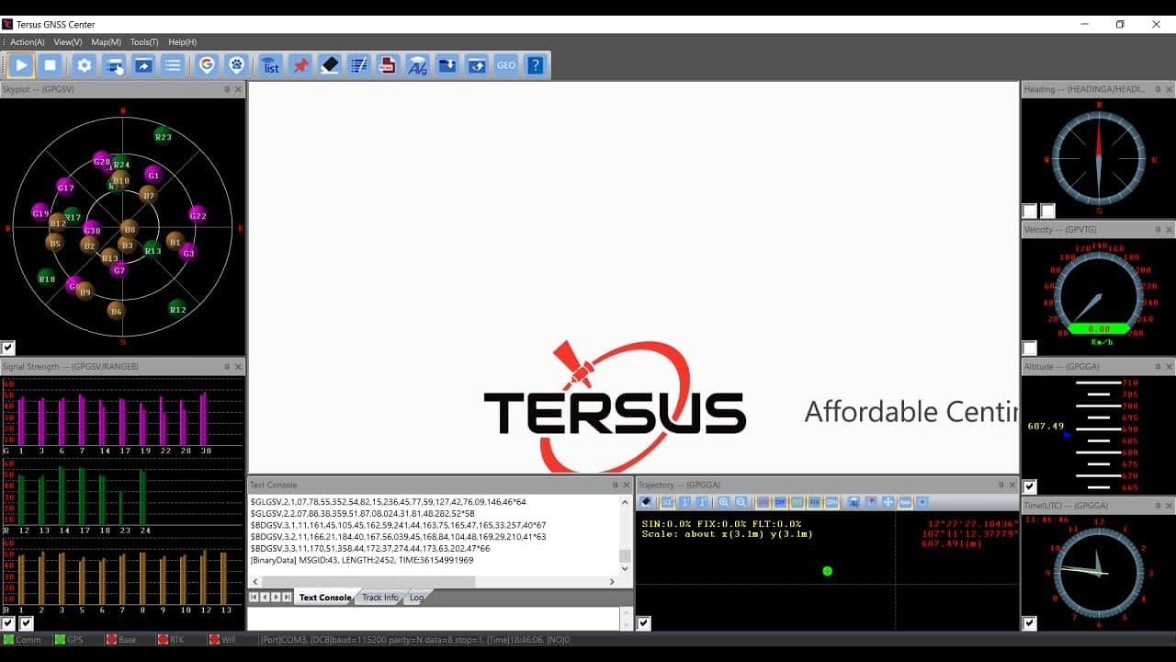The height and width of the screenshot is (662, 1176).
Task: Start data stream with the Play button
Action: (x=21, y=64)
